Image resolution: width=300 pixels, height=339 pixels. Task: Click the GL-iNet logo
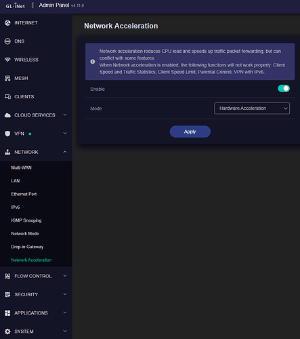pyautogui.click(x=16, y=5)
